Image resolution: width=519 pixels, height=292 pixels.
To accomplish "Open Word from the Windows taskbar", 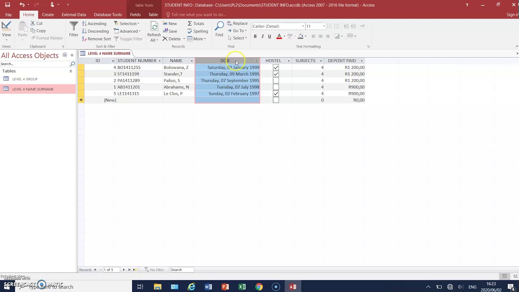I will [208, 287].
